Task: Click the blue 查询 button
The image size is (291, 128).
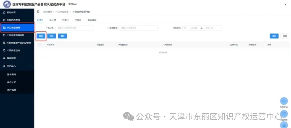Action: click(x=274, y=36)
